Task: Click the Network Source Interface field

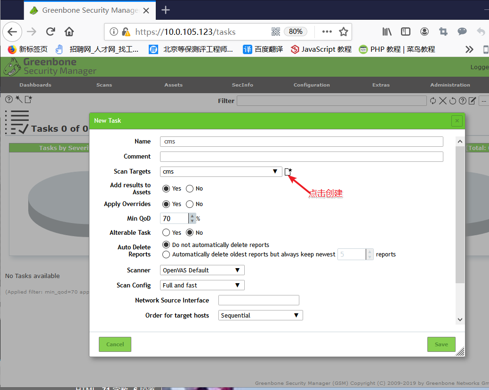Action: [259, 300]
